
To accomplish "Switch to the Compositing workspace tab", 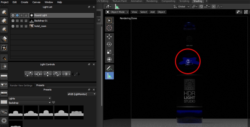I will click(x=168, y=1).
